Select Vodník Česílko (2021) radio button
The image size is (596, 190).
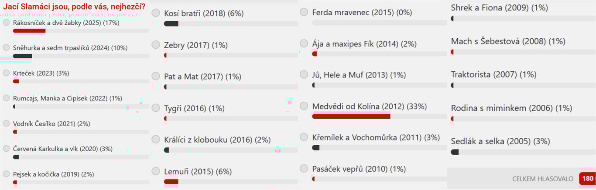[6, 123]
